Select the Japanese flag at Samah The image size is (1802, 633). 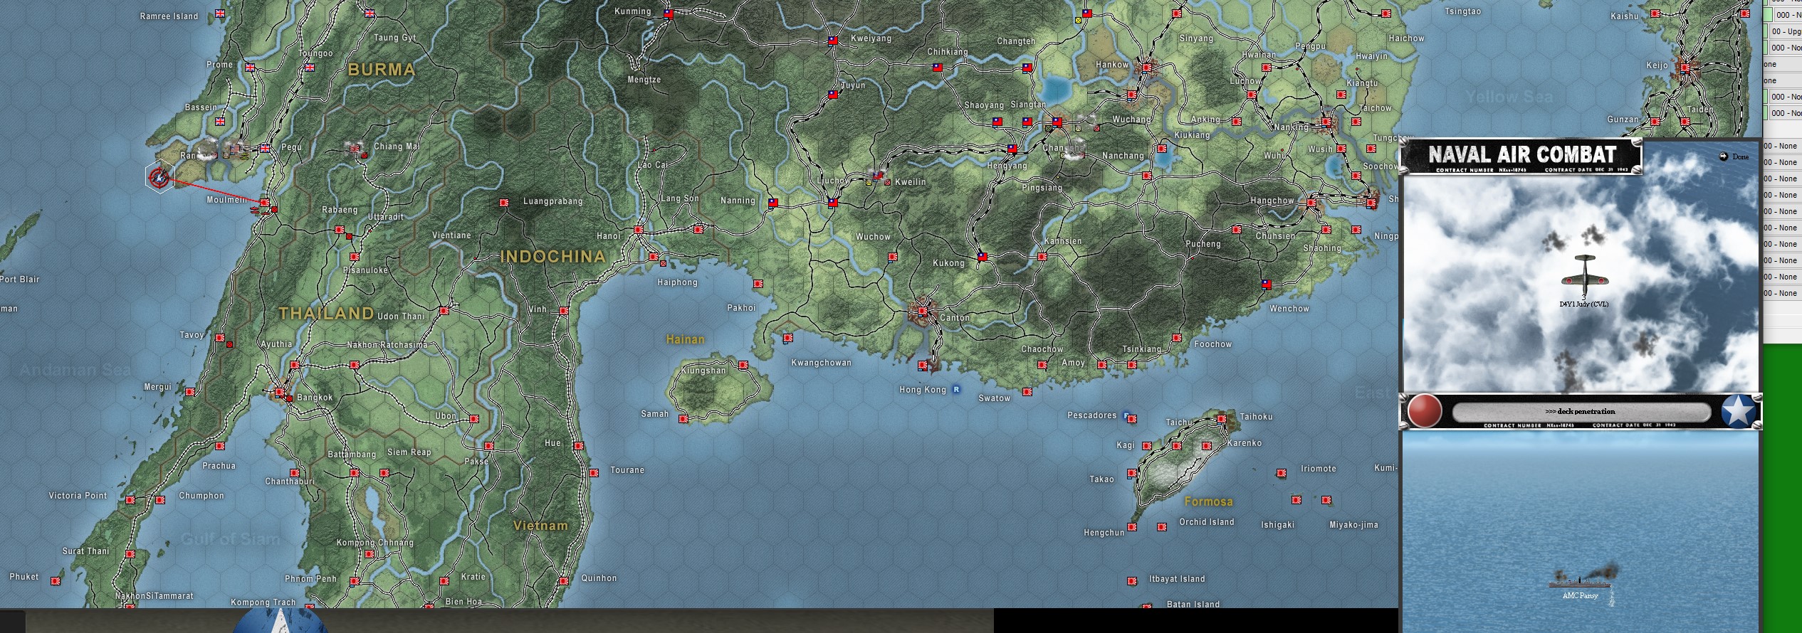tap(683, 419)
